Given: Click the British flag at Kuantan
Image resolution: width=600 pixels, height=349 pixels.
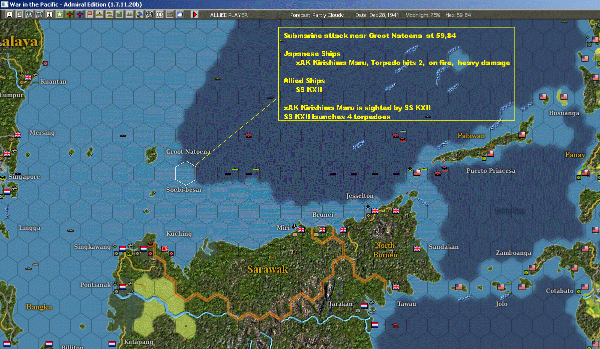Looking at the screenshot, I should pos(28,77).
